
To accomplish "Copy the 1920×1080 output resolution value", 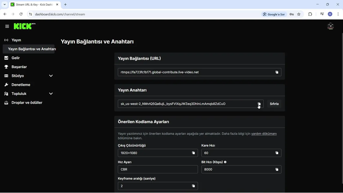I will point(193,153).
